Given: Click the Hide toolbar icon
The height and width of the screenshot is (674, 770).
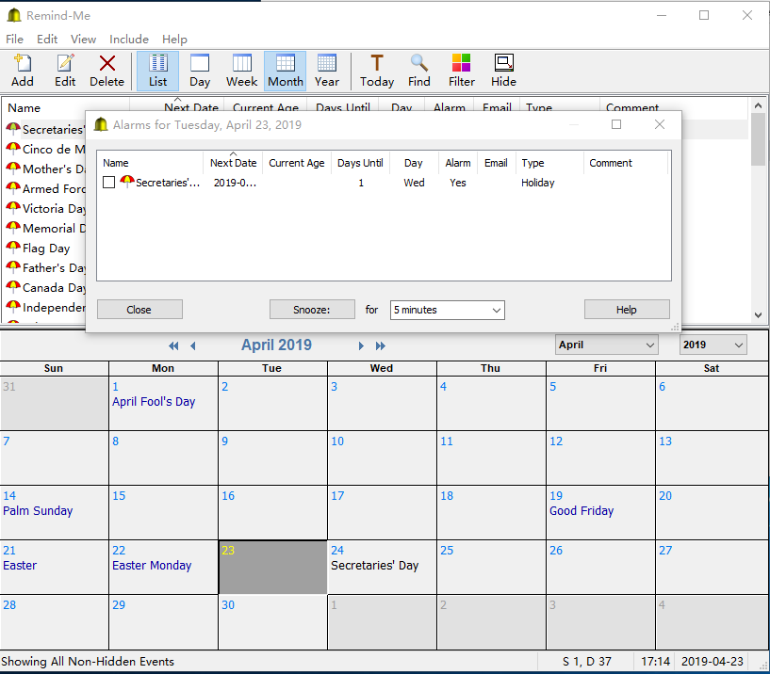Looking at the screenshot, I should pyautogui.click(x=504, y=71).
